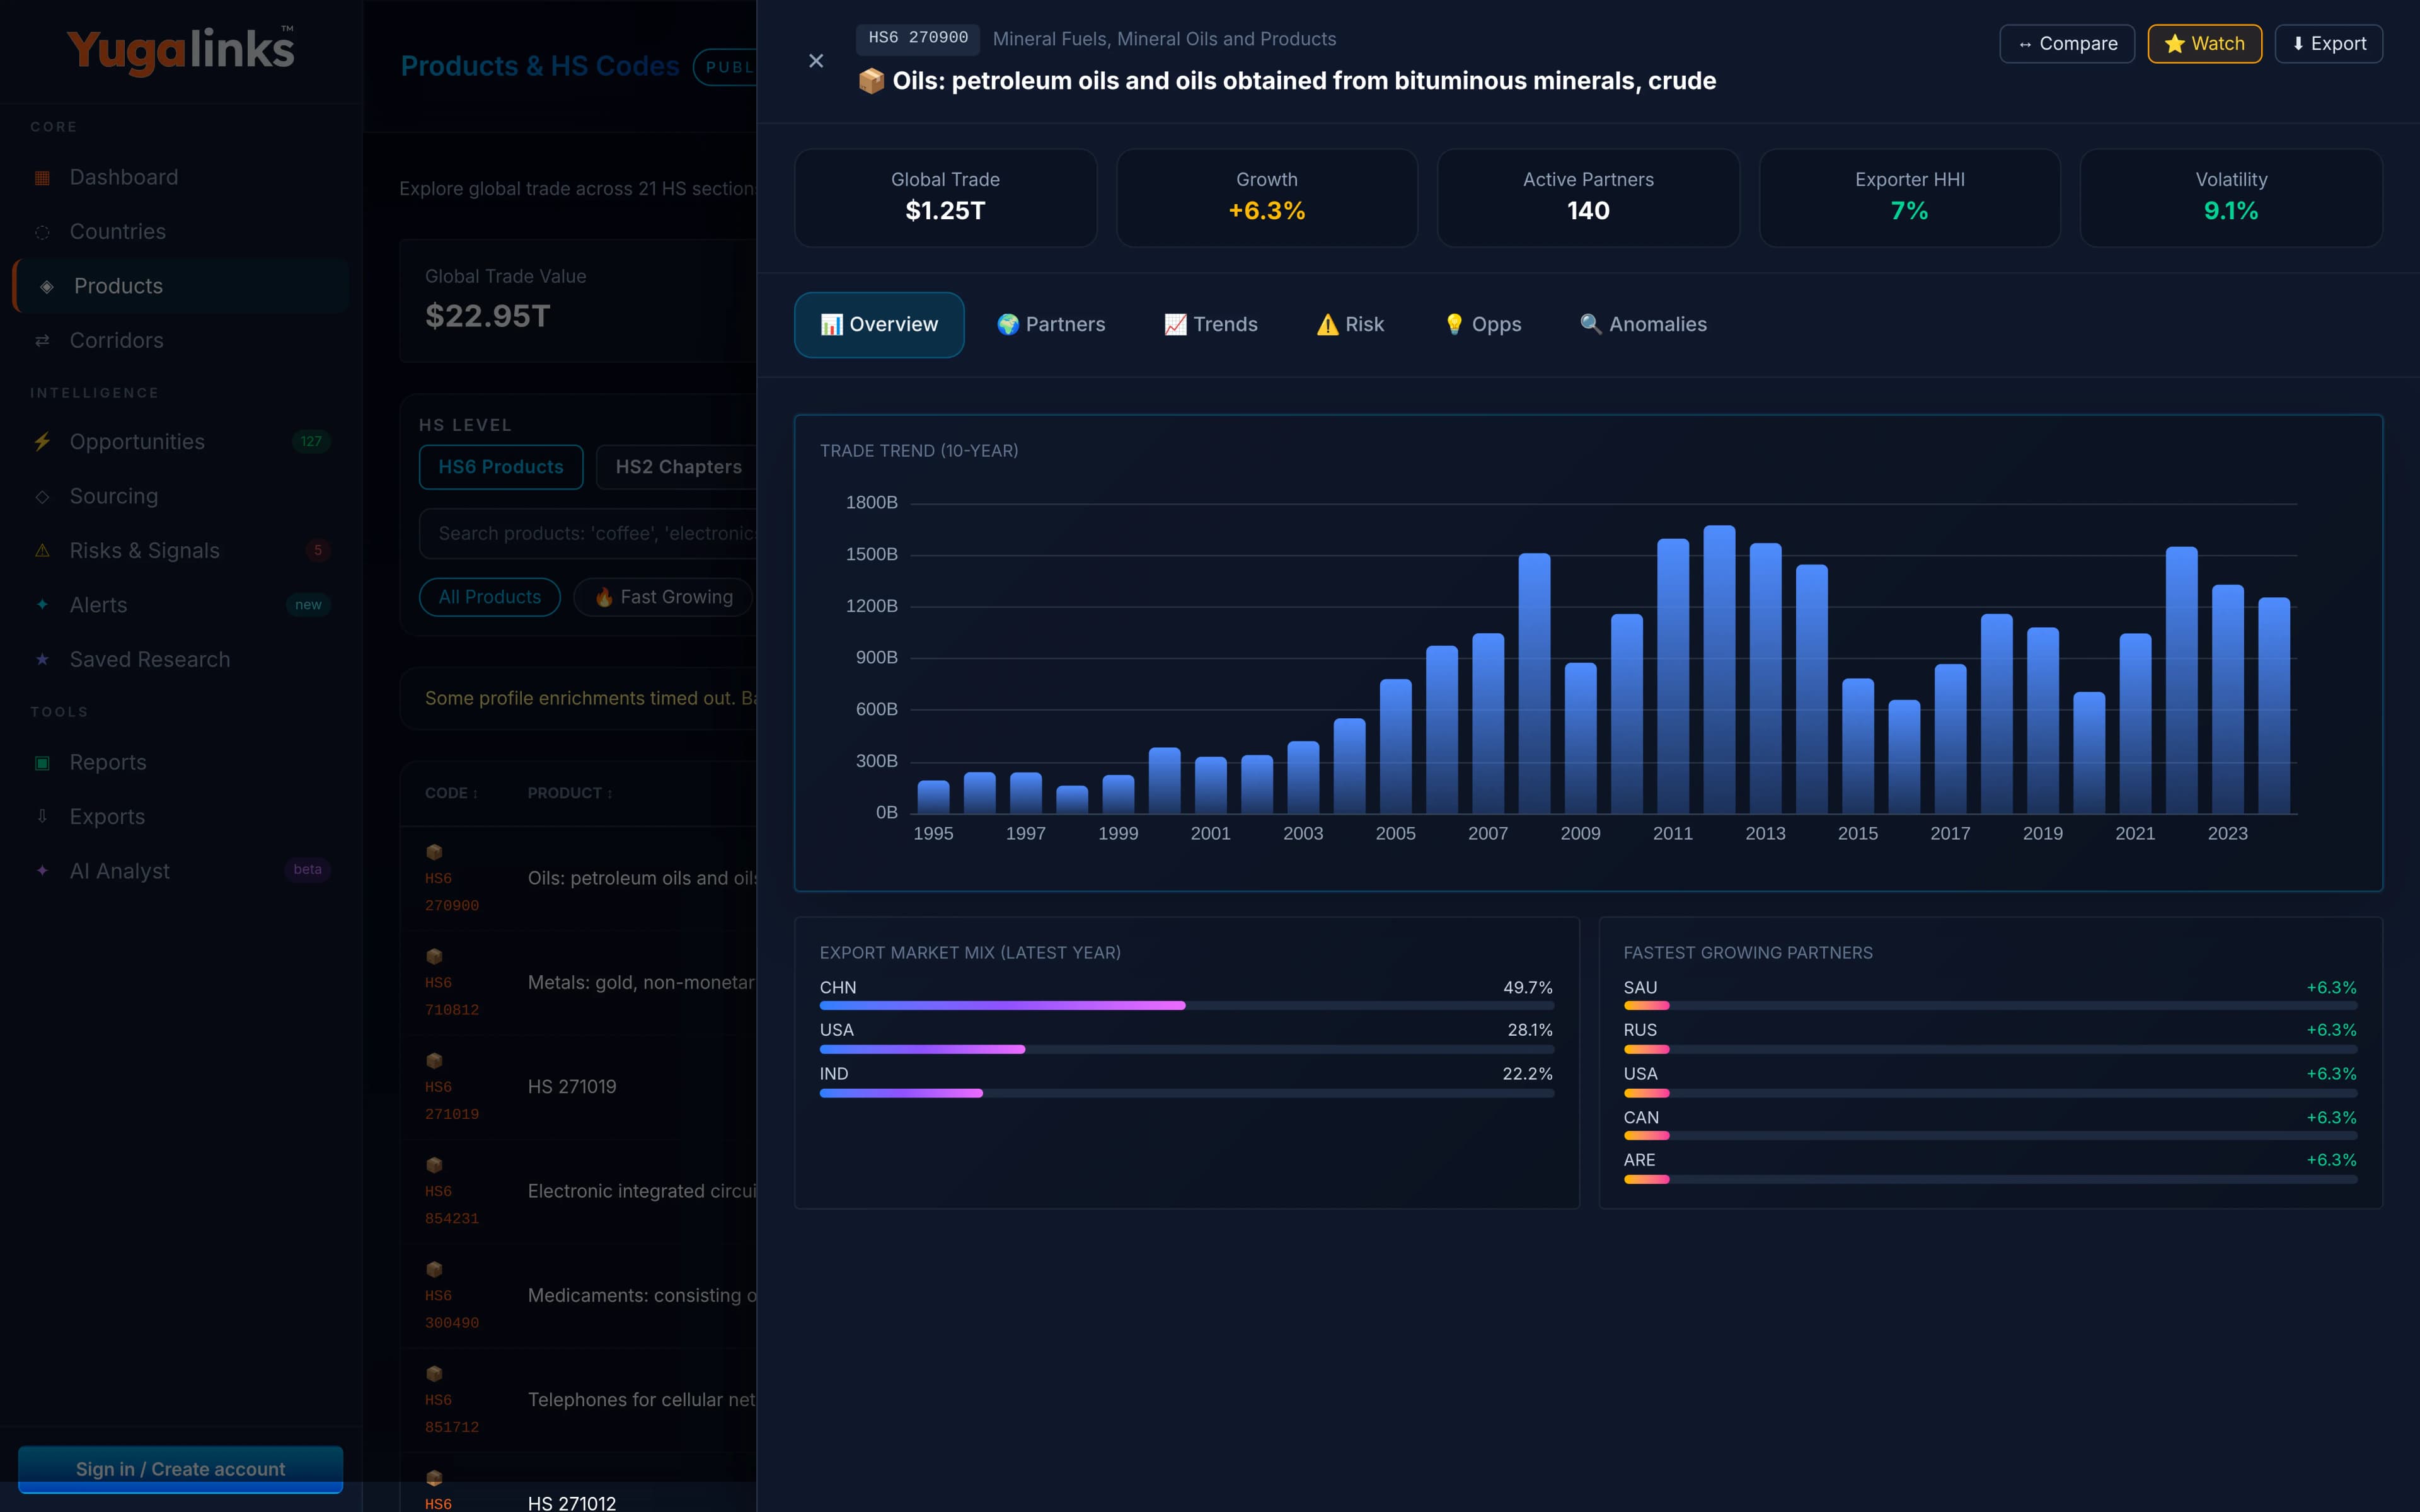Close the product detail panel
The image size is (2420, 1512).
(x=816, y=61)
